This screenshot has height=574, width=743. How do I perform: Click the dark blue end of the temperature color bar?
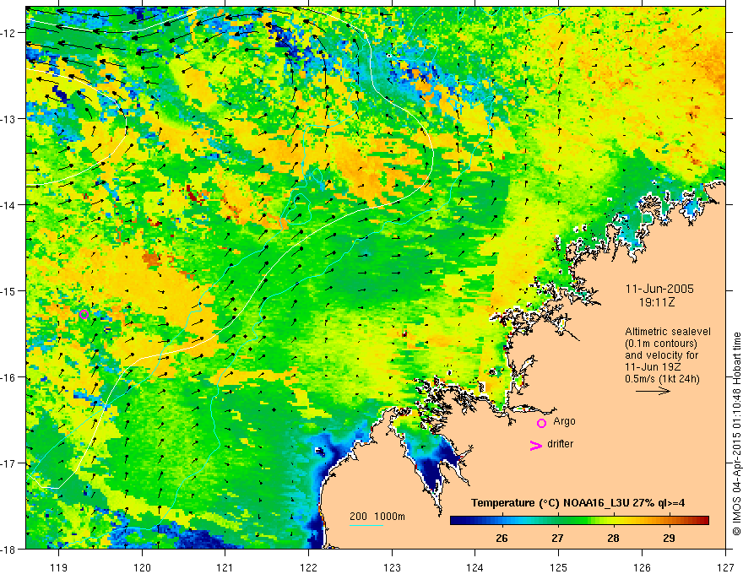pyautogui.click(x=458, y=521)
